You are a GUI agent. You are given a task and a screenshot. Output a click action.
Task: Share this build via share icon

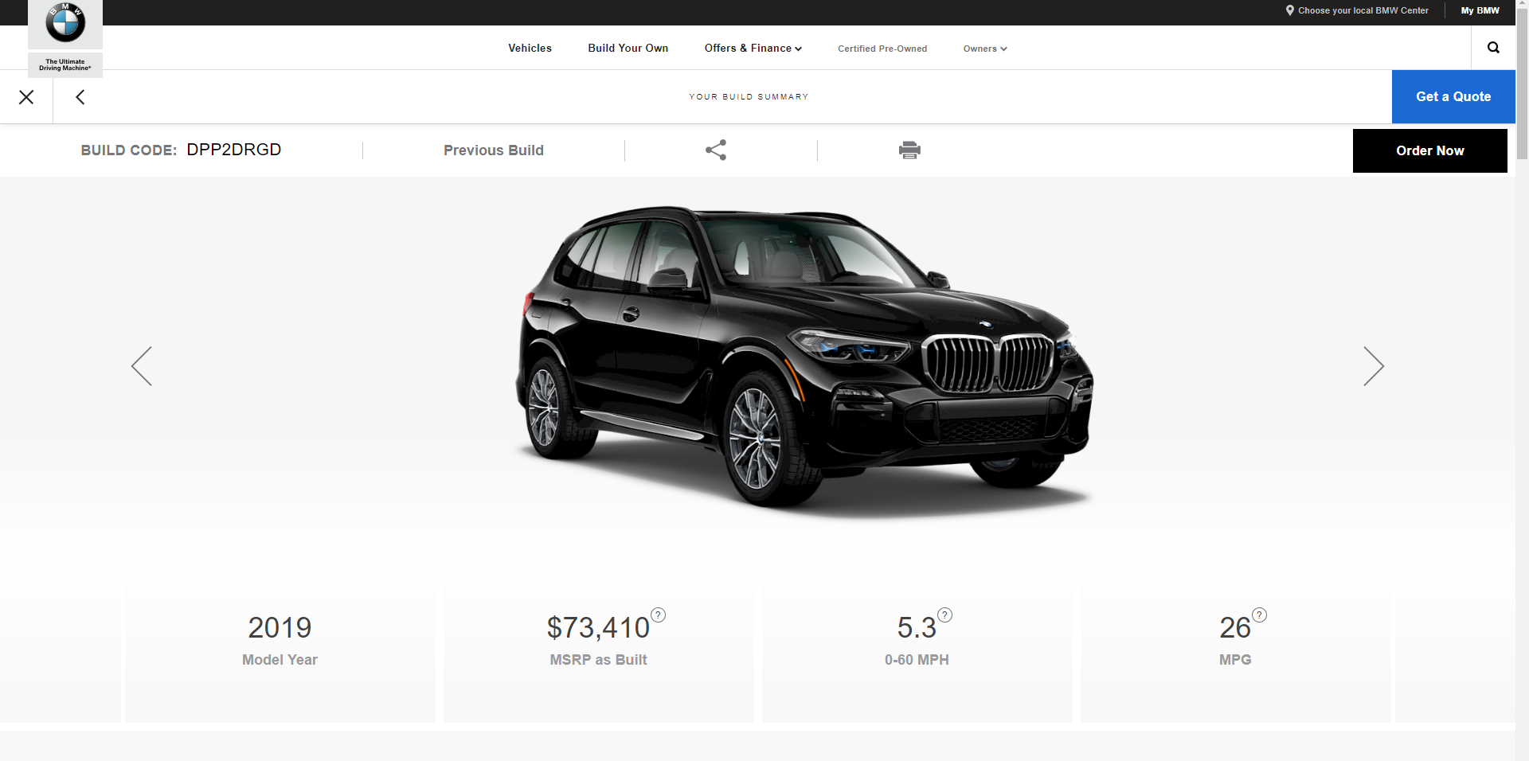(716, 150)
